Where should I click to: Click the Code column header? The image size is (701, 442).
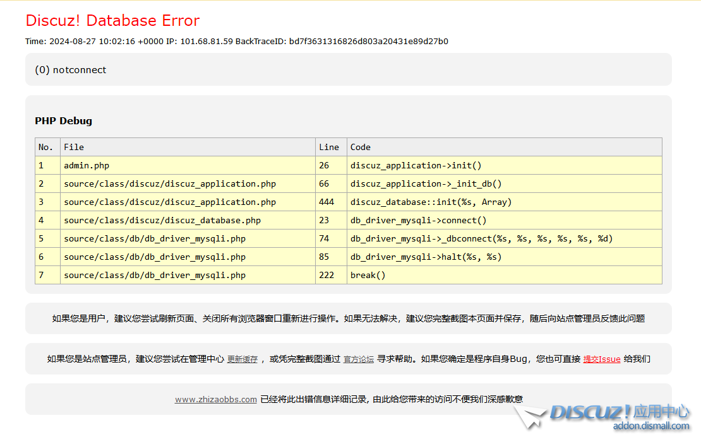tap(361, 147)
